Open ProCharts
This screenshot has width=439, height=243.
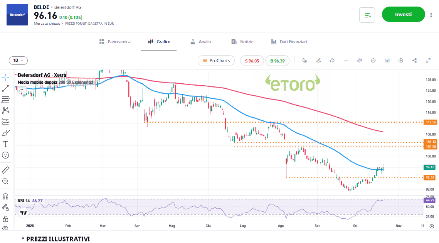coord(216,61)
